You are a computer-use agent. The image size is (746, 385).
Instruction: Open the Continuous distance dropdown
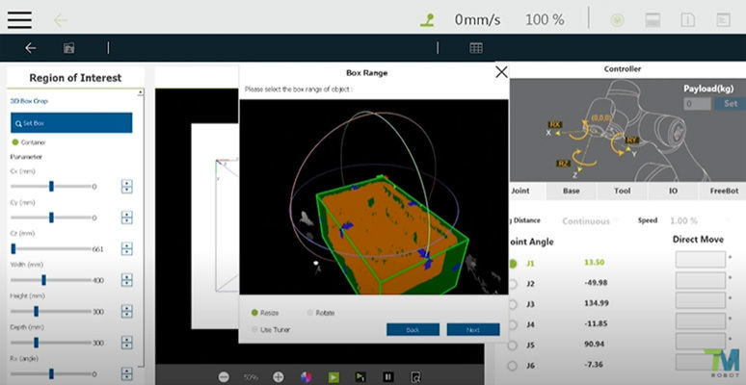[590, 221]
